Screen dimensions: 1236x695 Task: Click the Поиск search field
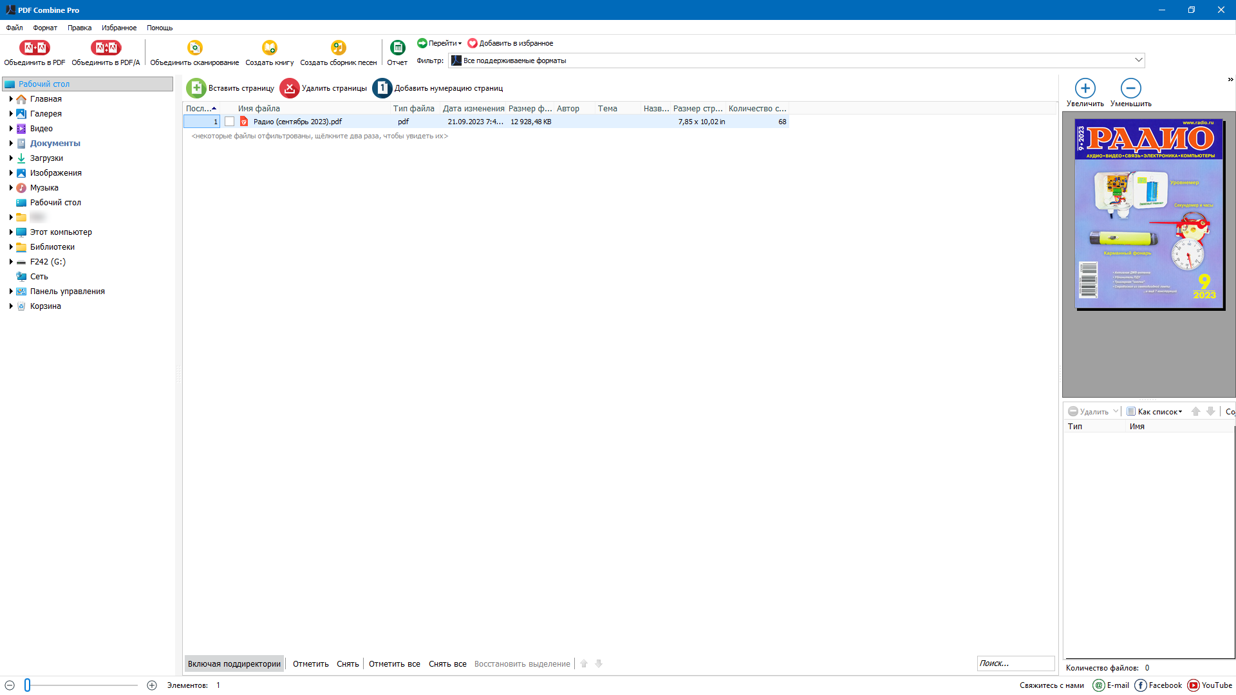[1015, 663]
